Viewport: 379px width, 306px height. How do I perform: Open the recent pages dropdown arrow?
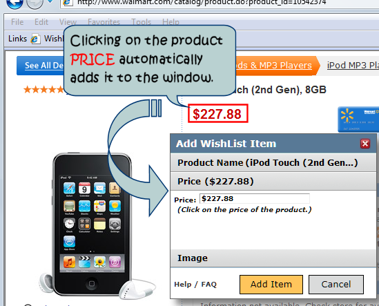pos(50,1)
